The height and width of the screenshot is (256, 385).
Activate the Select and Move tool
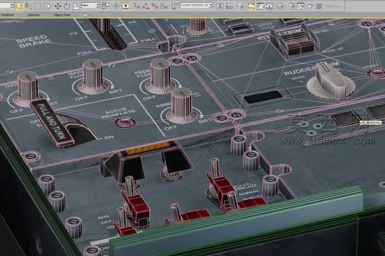point(58,6)
